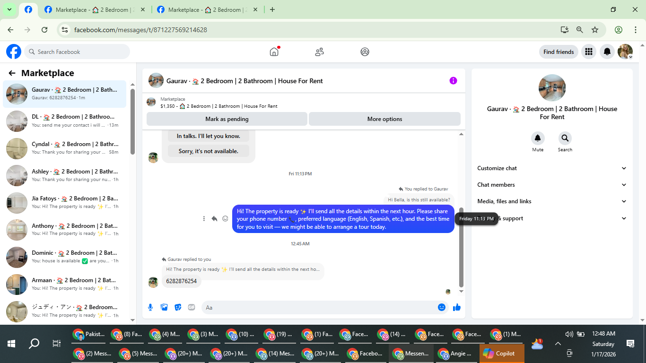Search in conversation with magnifier icon
Image resolution: width=646 pixels, height=363 pixels.
click(x=565, y=138)
